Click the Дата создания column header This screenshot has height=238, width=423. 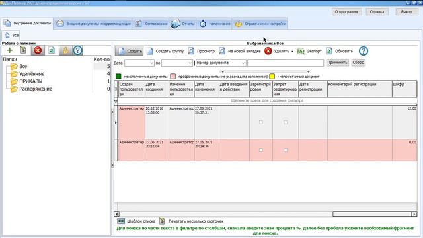tap(157, 89)
